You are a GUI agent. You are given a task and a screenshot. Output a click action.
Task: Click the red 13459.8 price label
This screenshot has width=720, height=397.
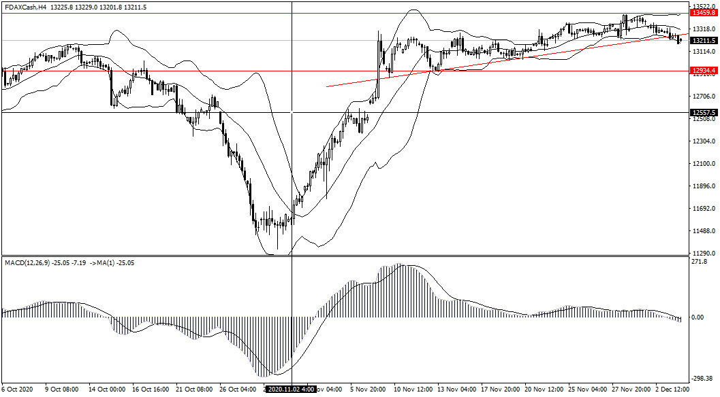click(x=703, y=13)
